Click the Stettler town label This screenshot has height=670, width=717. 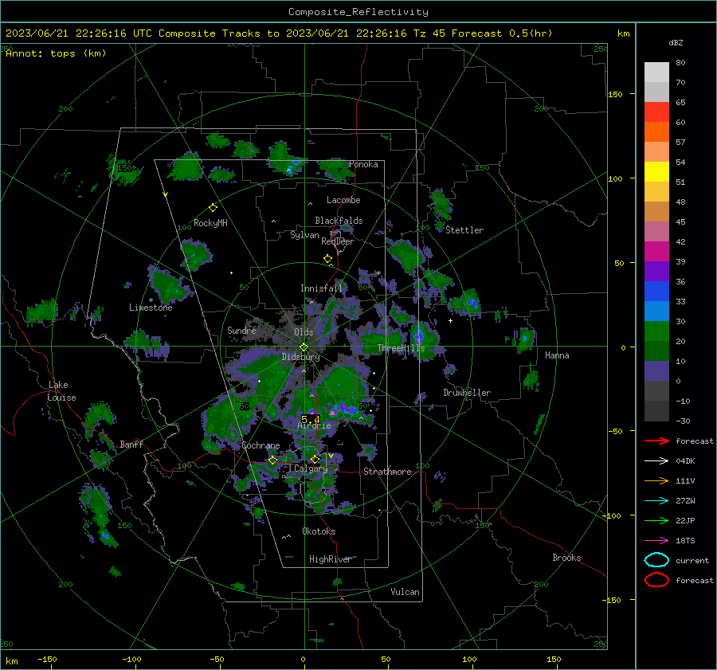pyautogui.click(x=464, y=230)
